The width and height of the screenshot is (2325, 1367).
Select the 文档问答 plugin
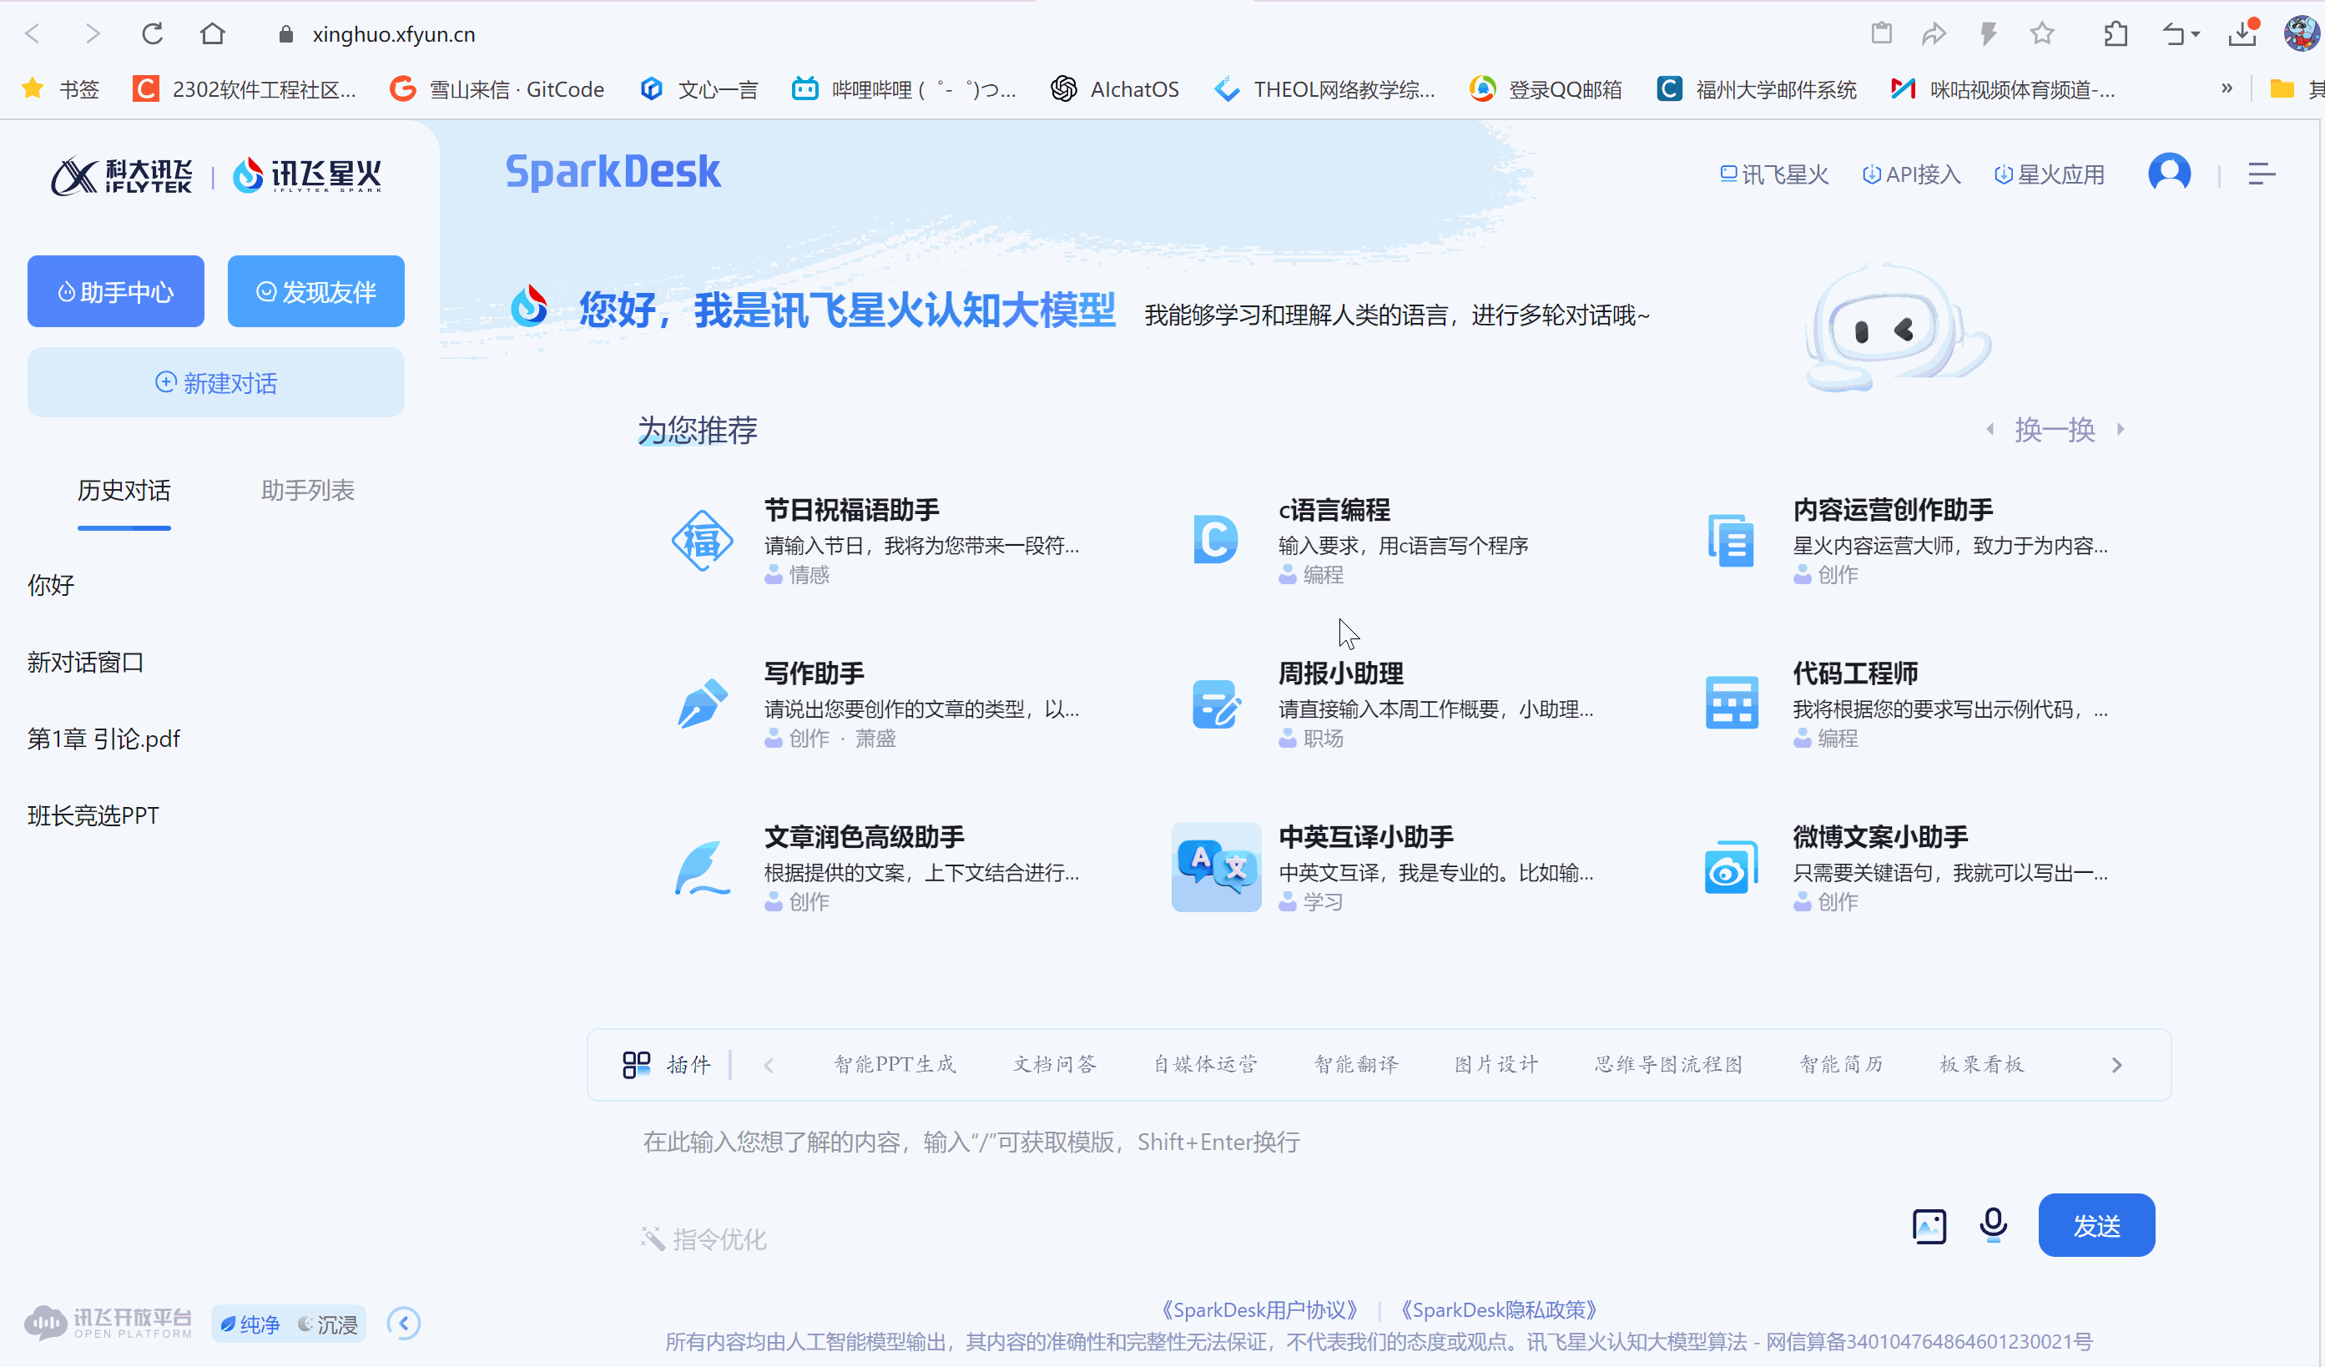point(1056,1064)
